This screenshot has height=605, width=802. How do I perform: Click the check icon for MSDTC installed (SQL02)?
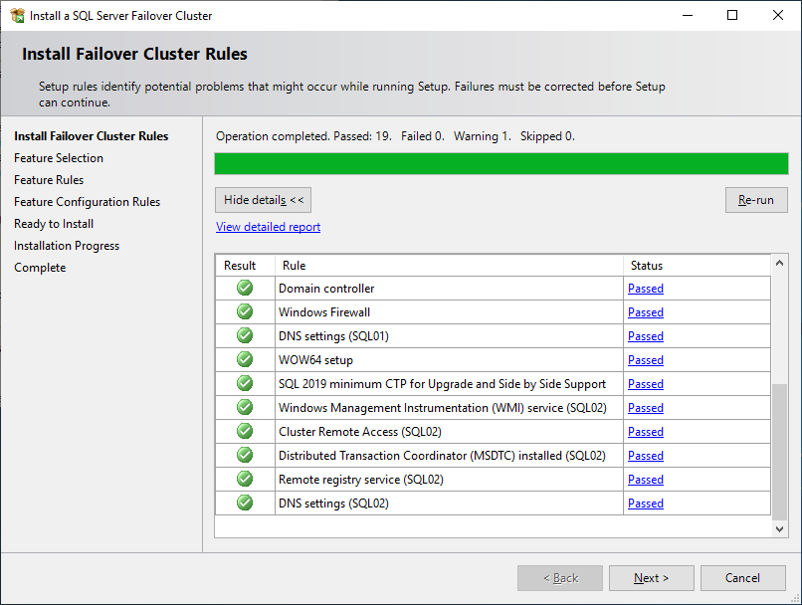(x=245, y=455)
